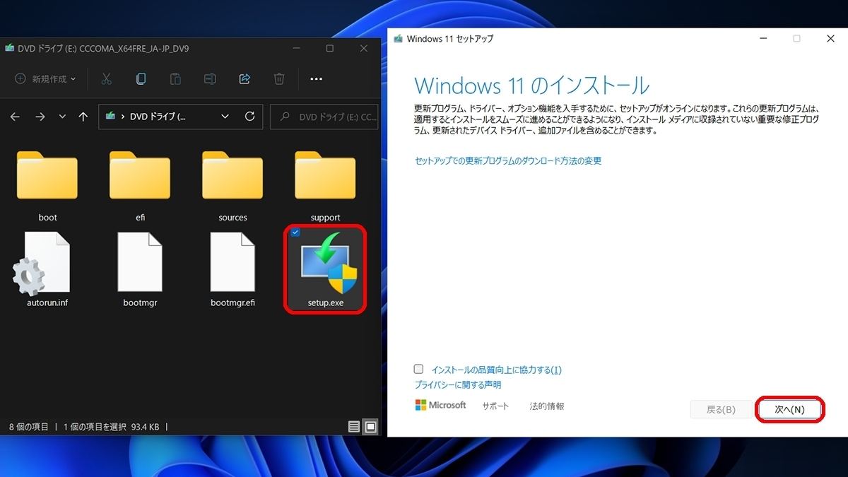
Task: Select the setup.exe installer icon
Action: tap(325, 269)
